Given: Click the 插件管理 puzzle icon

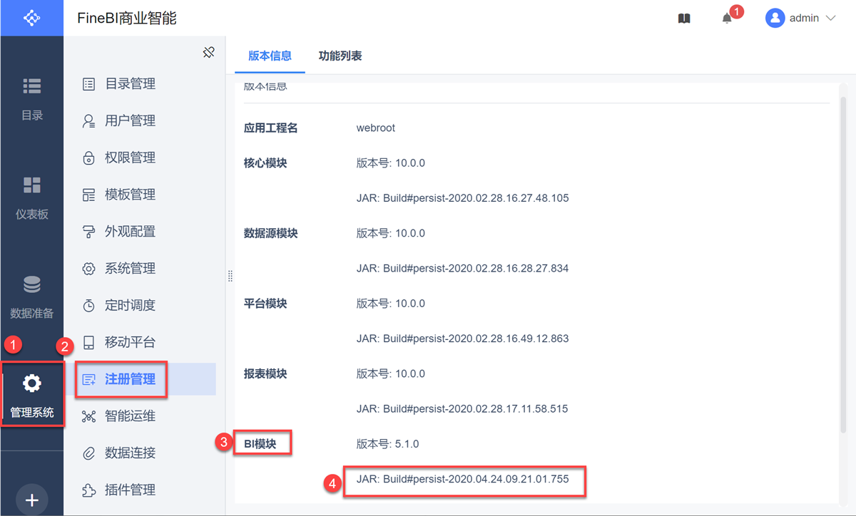Looking at the screenshot, I should (88, 490).
